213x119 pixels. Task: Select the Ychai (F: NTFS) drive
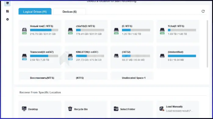(178, 31)
